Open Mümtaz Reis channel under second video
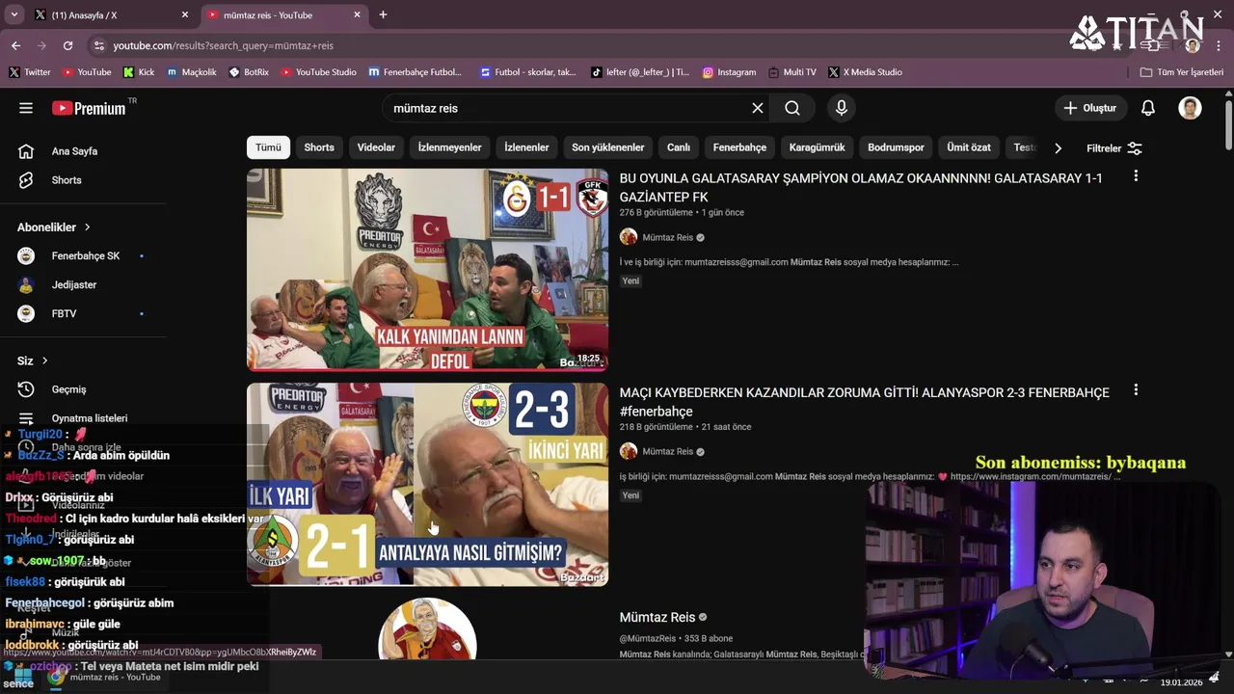Image resolution: width=1234 pixels, height=694 pixels. coord(668,451)
